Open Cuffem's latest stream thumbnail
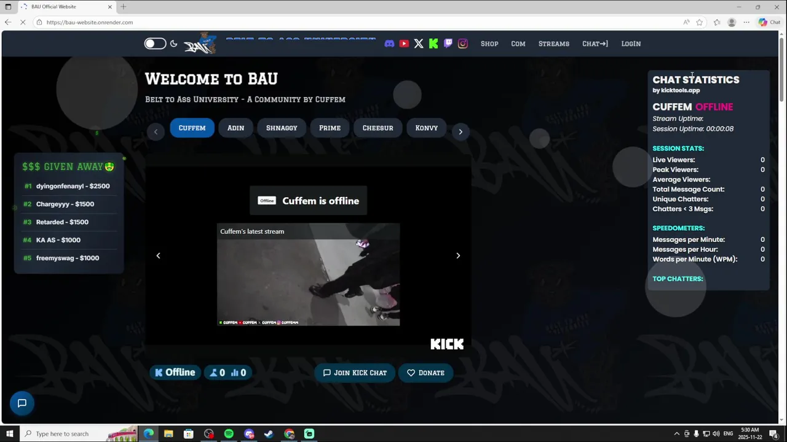 [x=308, y=274]
